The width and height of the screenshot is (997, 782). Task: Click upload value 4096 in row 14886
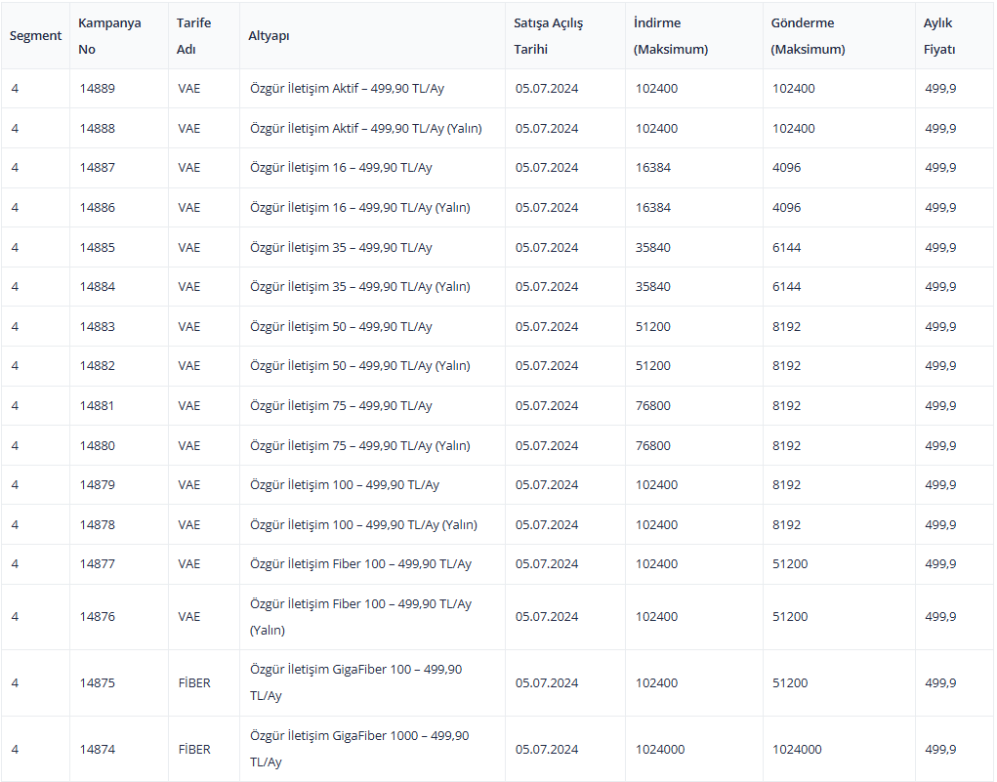tap(786, 207)
